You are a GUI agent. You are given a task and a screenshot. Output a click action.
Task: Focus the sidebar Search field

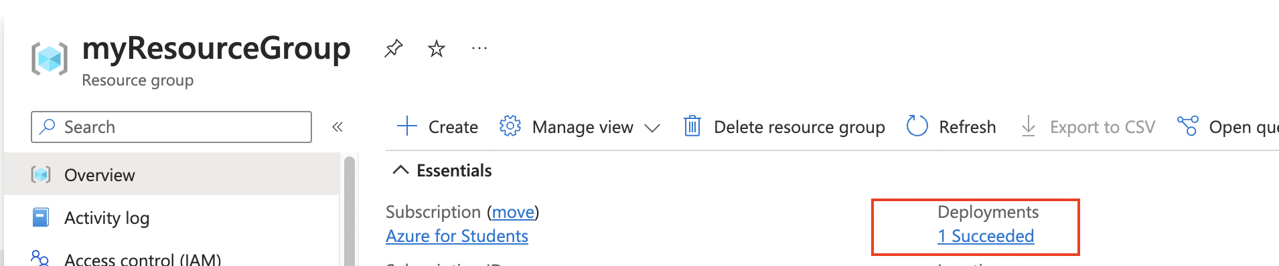pyautogui.click(x=171, y=127)
